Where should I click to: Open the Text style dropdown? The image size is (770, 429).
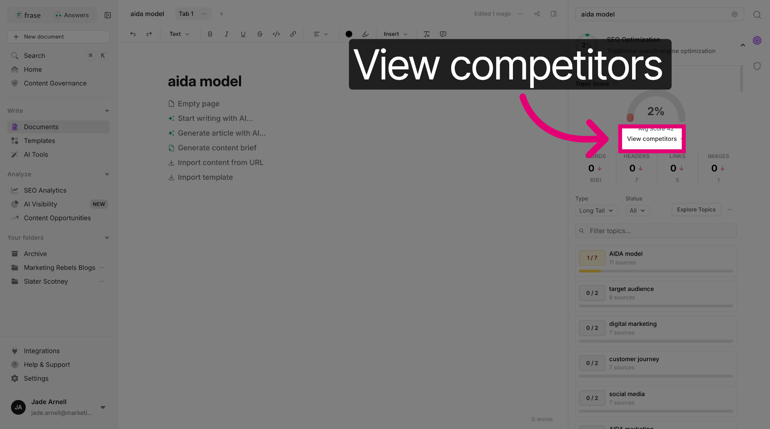[x=179, y=34]
